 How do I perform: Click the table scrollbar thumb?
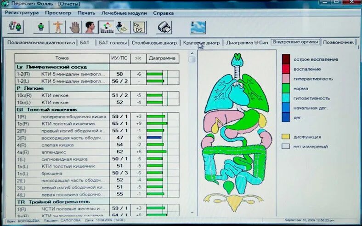192,59
